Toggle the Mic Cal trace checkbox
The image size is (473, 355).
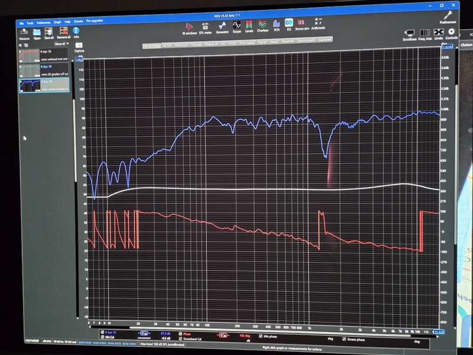(102, 337)
